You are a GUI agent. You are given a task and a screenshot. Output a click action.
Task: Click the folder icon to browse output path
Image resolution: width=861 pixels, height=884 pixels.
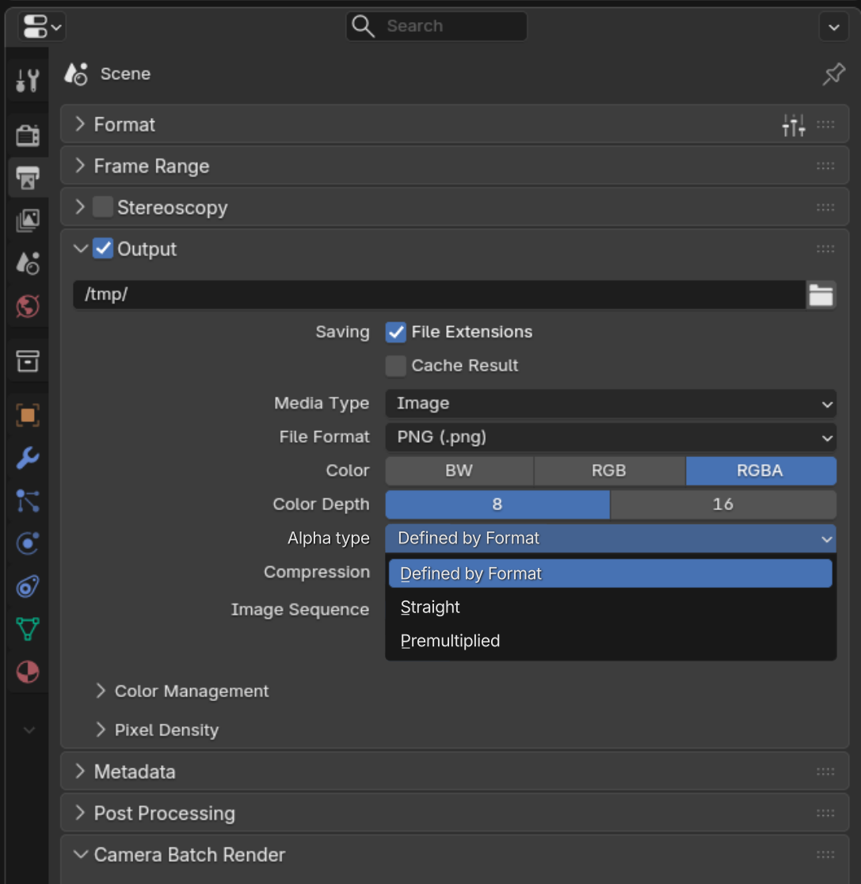[x=821, y=295]
